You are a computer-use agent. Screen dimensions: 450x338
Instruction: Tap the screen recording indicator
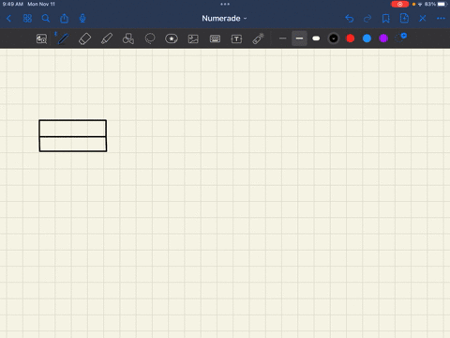click(x=399, y=4)
